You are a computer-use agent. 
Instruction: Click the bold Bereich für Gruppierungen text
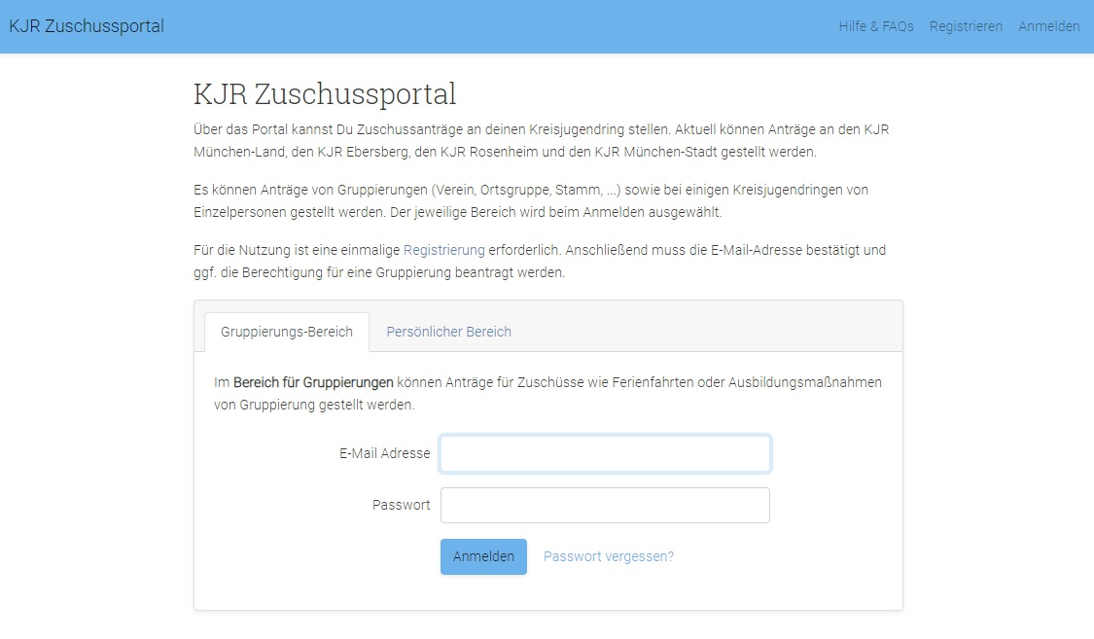point(313,382)
